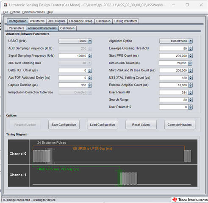Screen dimensions: 208x203
Task: Click the Save Configuration button
Action: tap(64, 125)
